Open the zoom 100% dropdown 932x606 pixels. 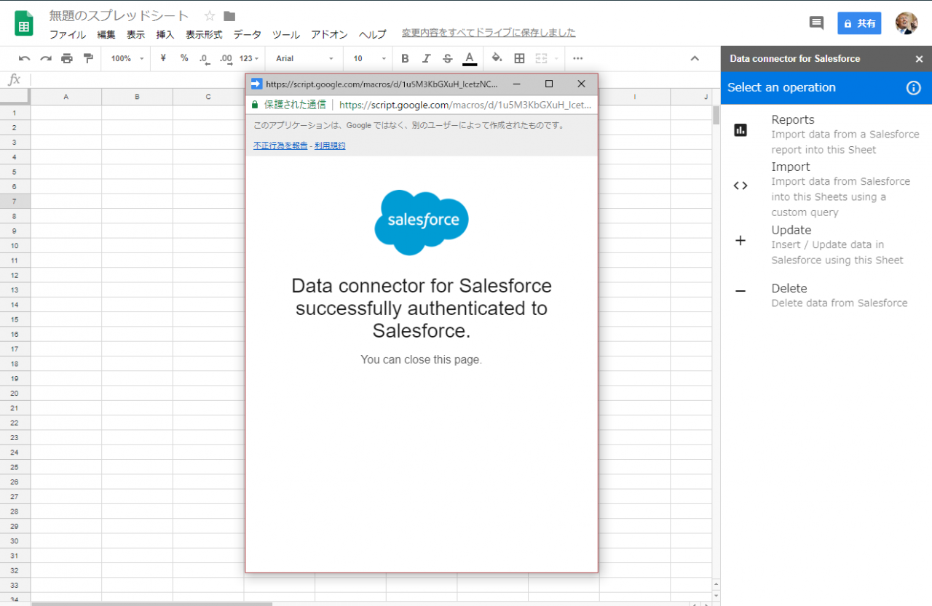click(127, 58)
